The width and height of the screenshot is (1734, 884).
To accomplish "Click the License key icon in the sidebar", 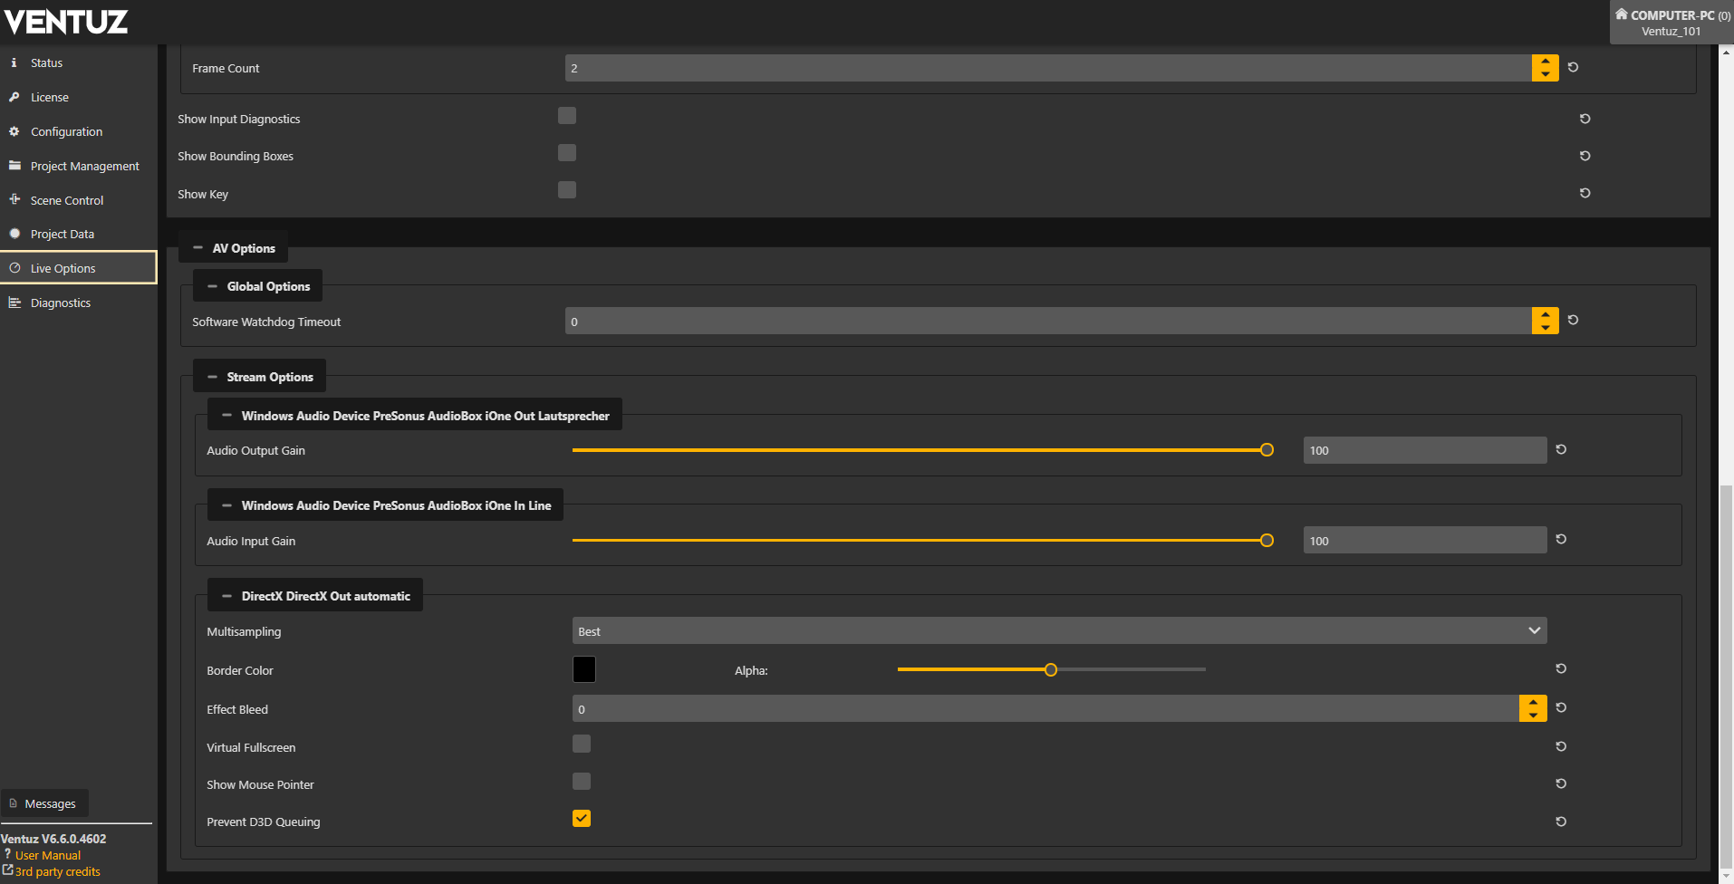I will [x=14, y=97].
